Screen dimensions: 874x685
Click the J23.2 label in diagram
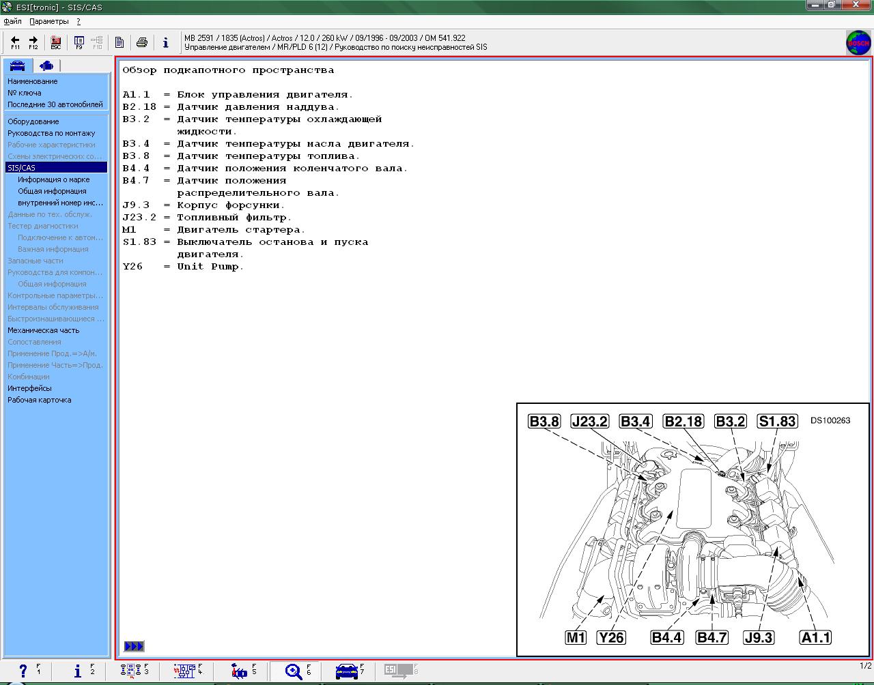click(x=589, y=422)
